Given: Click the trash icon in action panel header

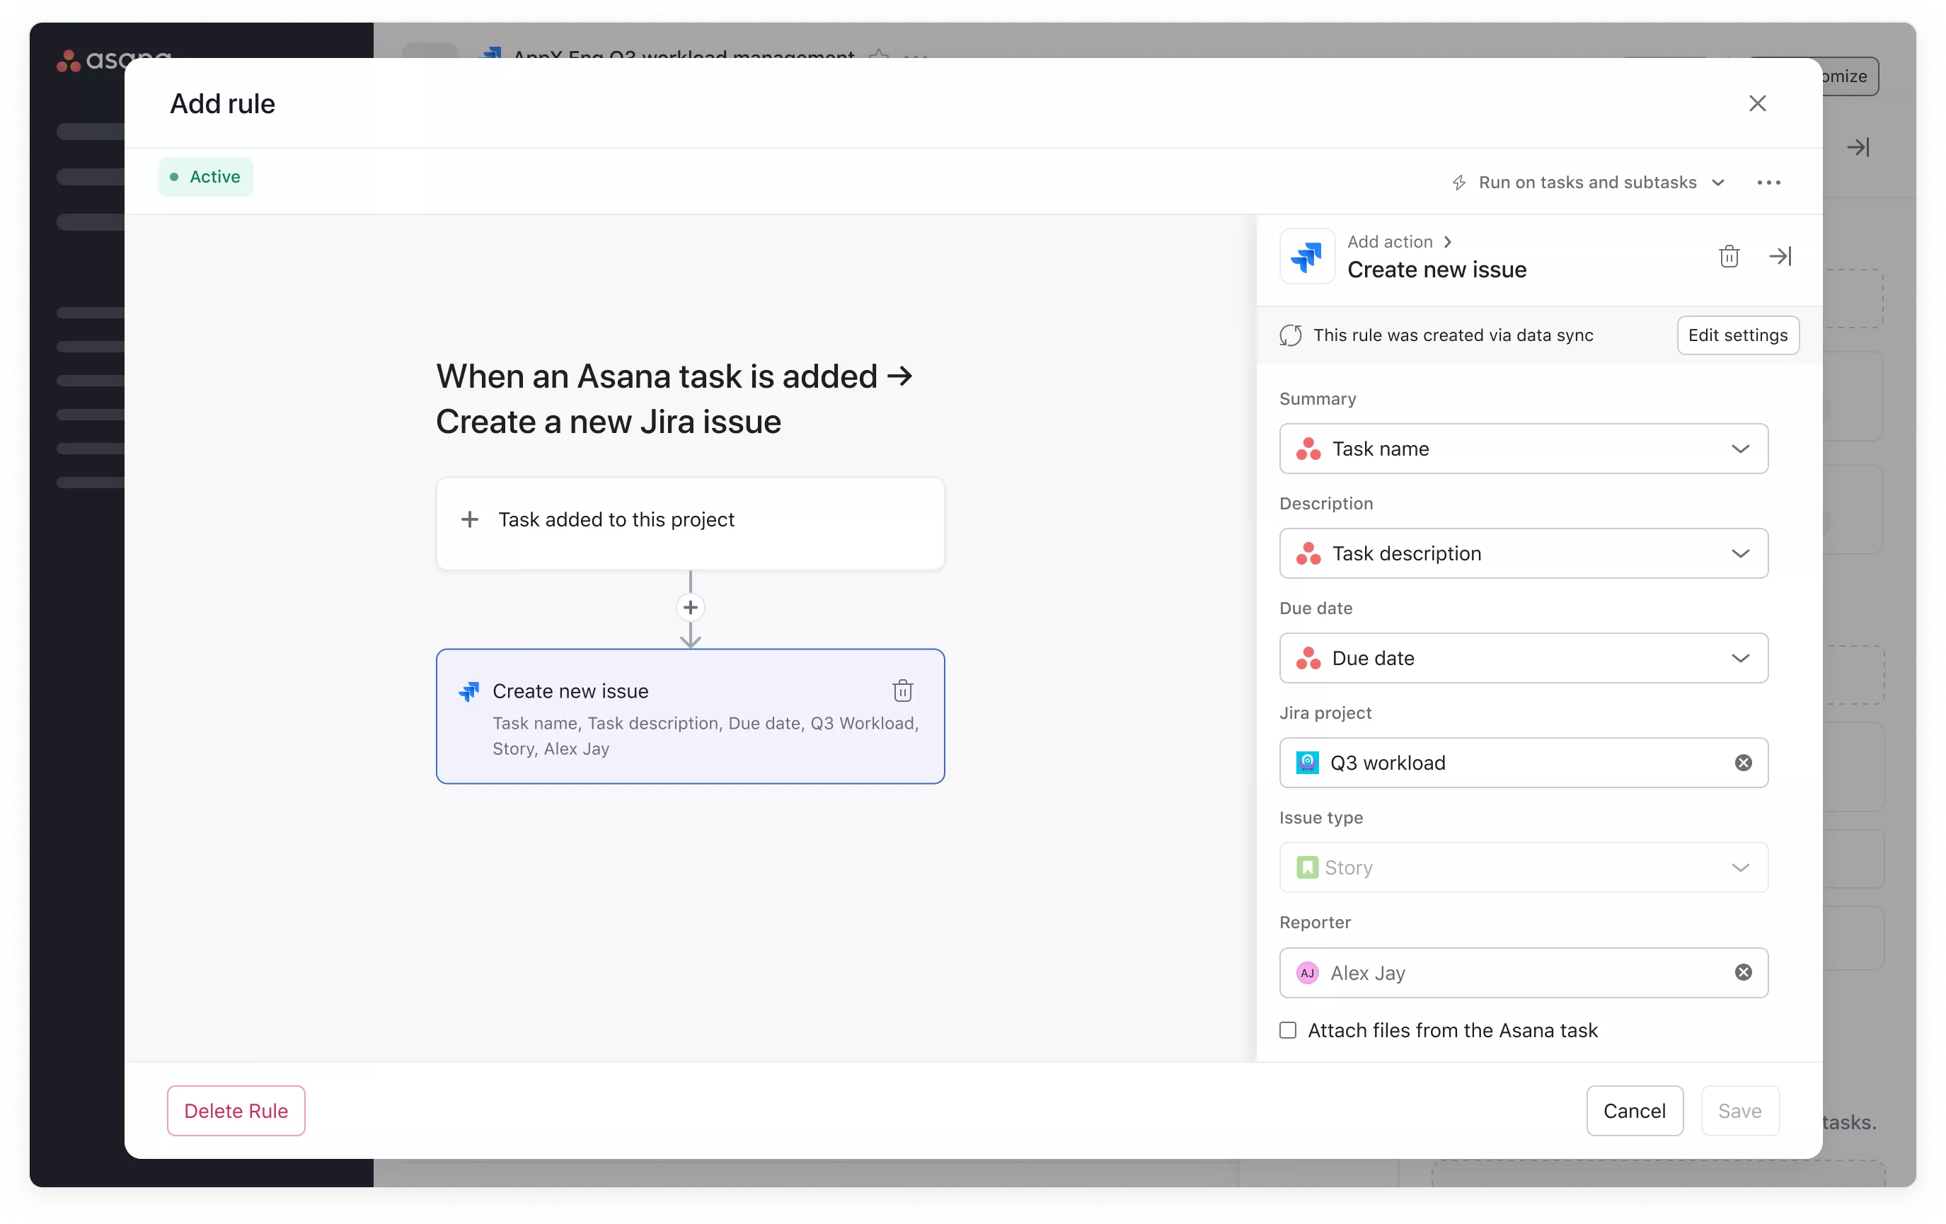Looking at the screenshot, I should (x=1729, y=256).
